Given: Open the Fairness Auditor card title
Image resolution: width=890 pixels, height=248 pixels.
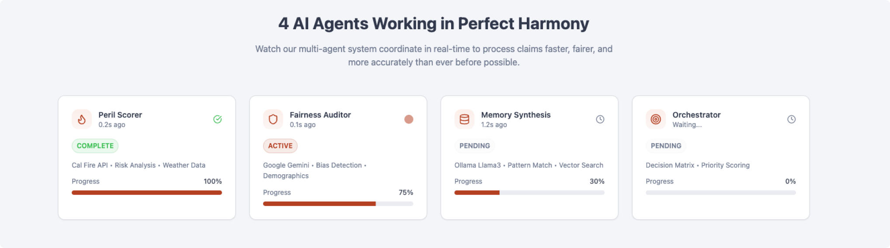Looking at the screenshot, I should (x=320, y=115).
